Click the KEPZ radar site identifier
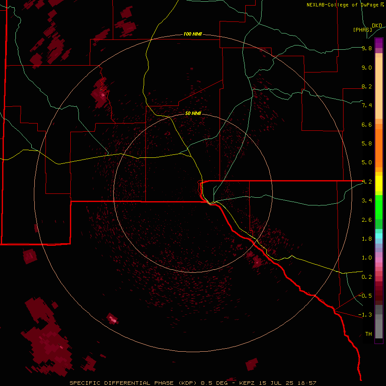Screen dimensions: 386x386 tap(248, 383)
